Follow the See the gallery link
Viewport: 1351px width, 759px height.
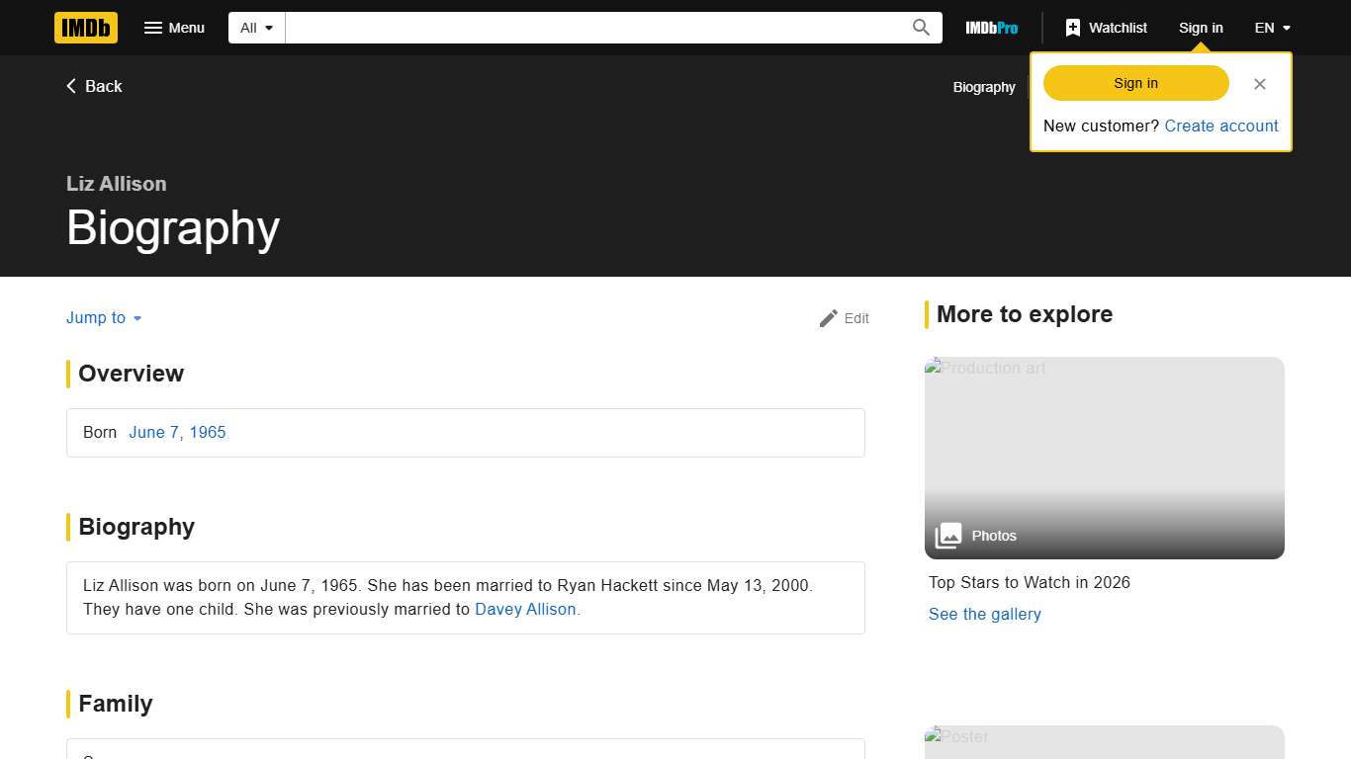984,614
